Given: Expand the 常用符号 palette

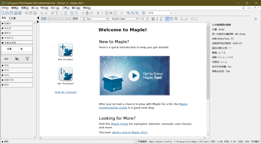Looking at the screenshot, I should [17, 38].
